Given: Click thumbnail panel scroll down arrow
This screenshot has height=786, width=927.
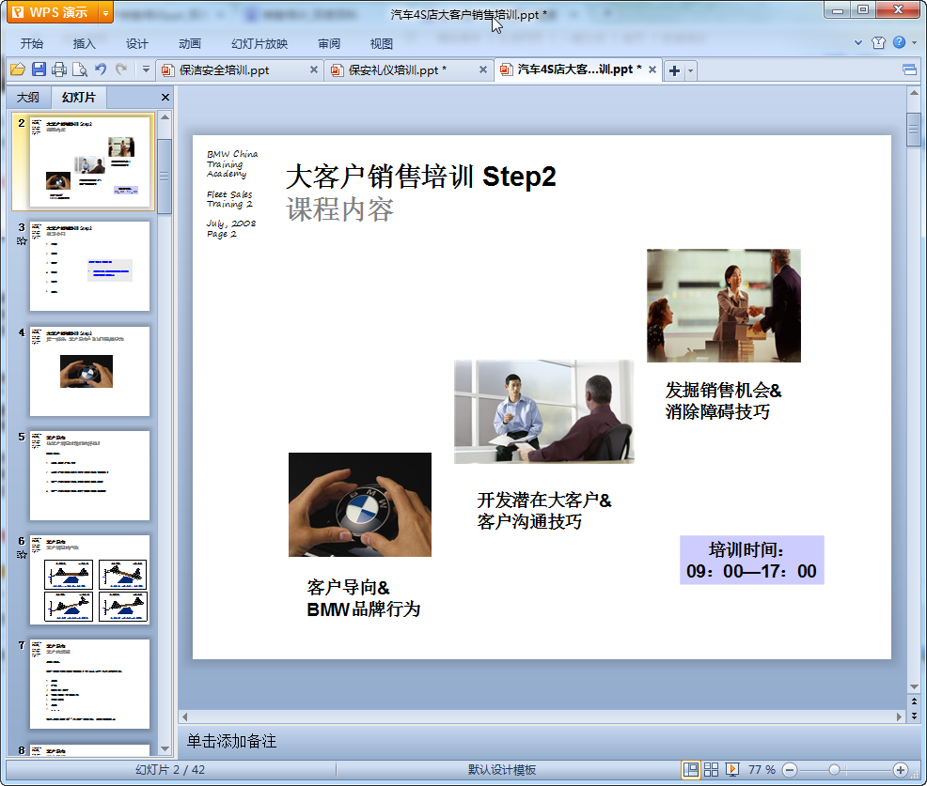Looking at the screenshot, I should tap(165, 748).
